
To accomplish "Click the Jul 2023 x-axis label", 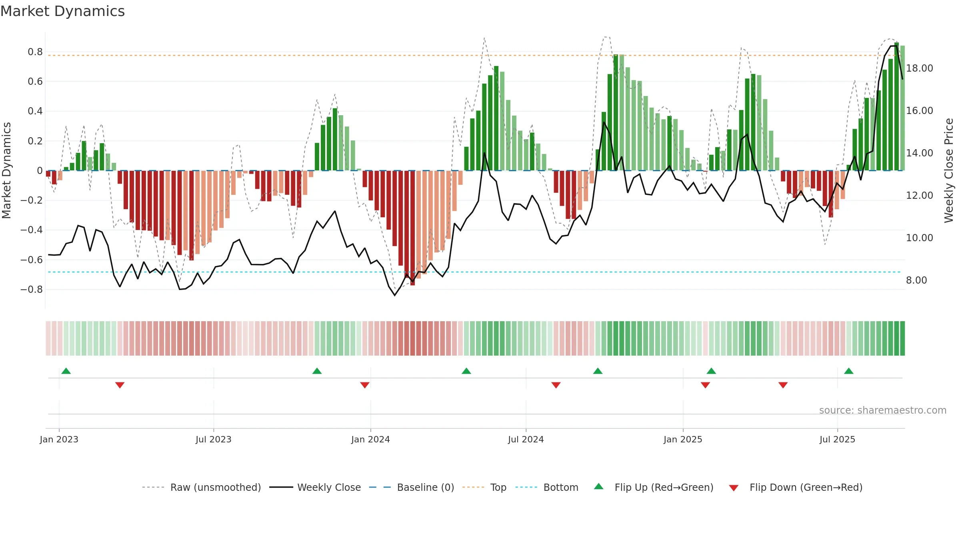I will pyautogui.click(x=214, y=439).
